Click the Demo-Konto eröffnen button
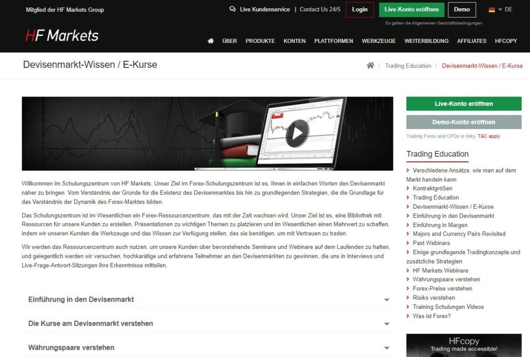Viewport: 530px width, 357px height. [464, 122]
